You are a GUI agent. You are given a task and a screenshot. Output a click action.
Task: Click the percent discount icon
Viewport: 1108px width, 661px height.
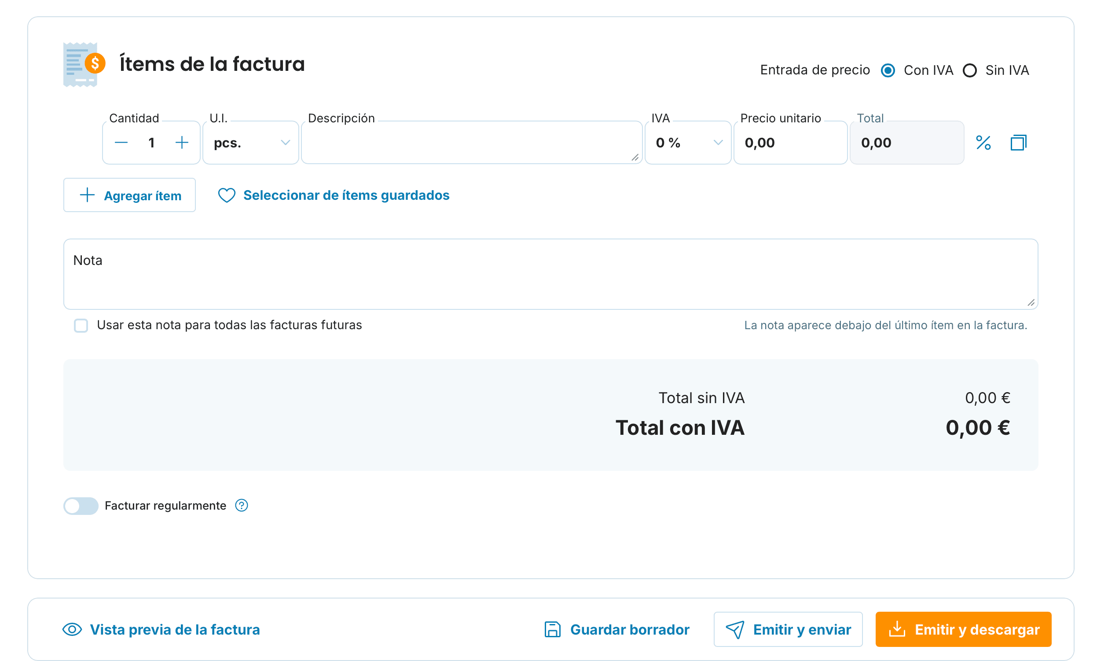pyautogui.click(x=983, y=143)
